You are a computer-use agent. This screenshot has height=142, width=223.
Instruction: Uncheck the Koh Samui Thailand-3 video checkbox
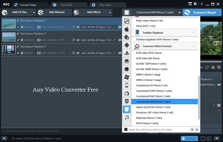click(x=18, y=54)
